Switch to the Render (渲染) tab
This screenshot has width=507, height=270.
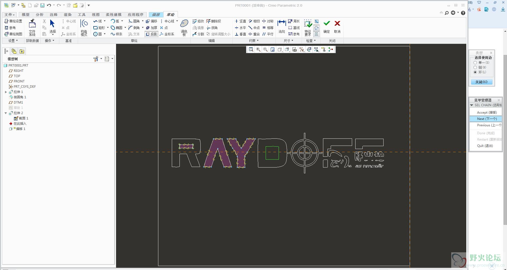67,15
